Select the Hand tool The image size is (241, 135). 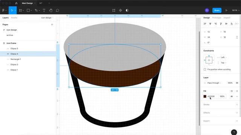[51, 10]
